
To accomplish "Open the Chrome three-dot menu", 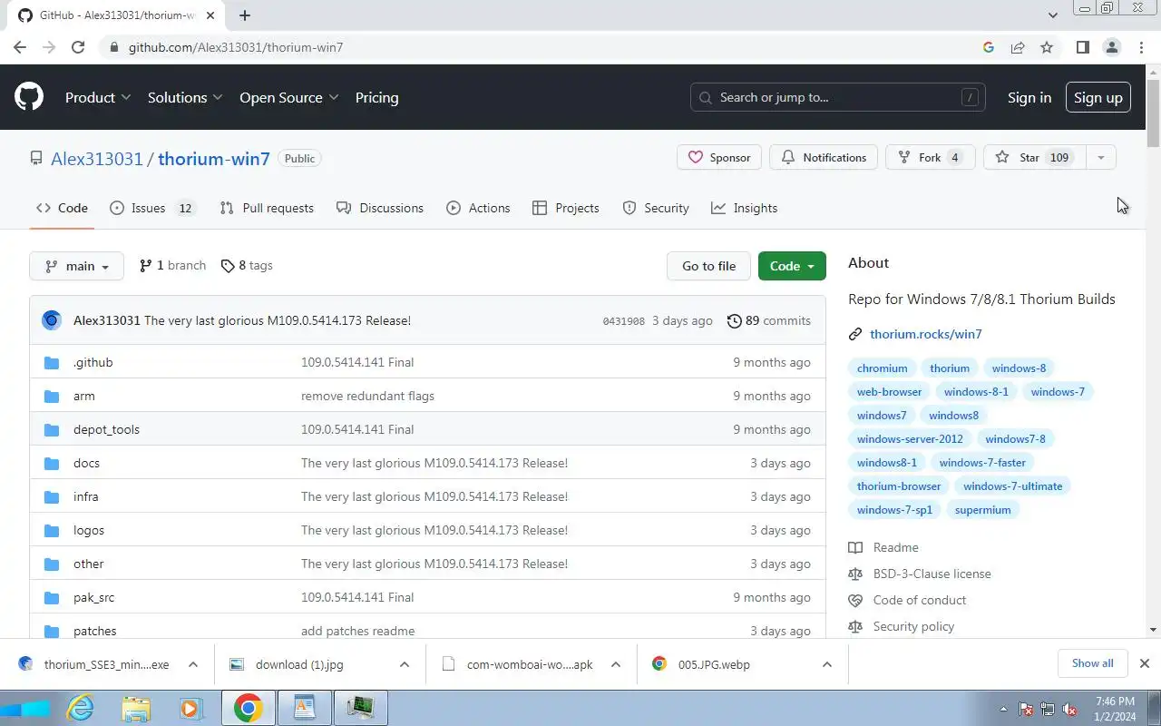I will click(x=1141, y=47).
